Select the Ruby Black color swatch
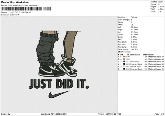 [124, 62]
